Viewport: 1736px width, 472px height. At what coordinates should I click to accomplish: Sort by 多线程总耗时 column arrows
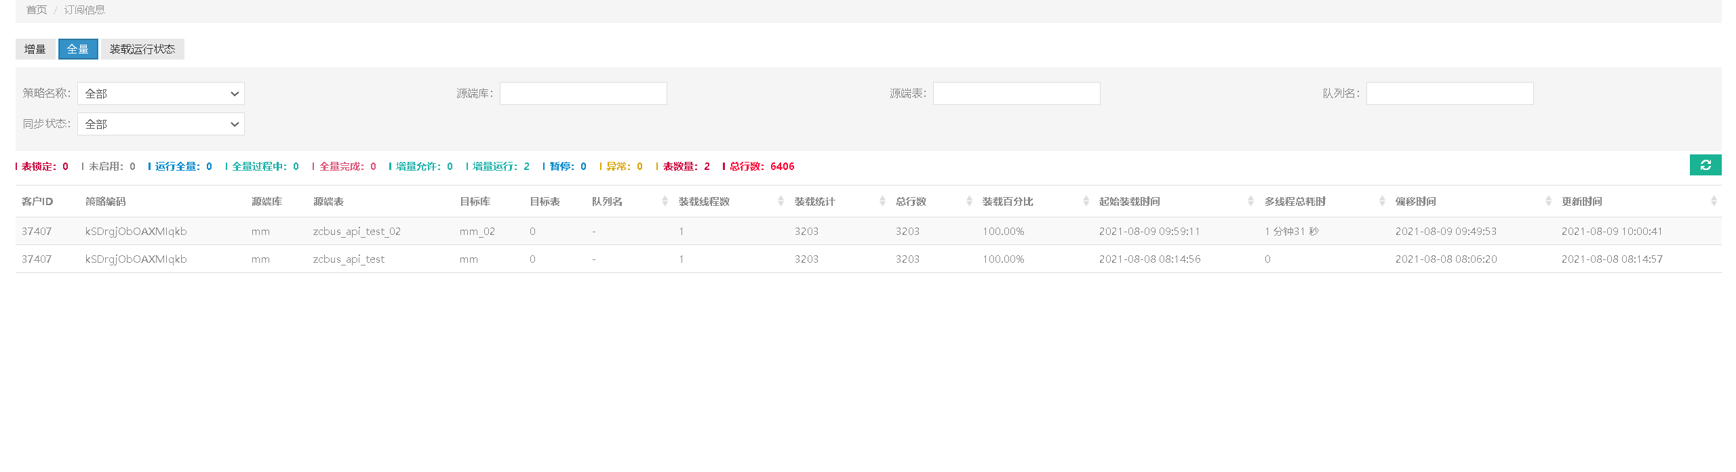pos(1382,201)
